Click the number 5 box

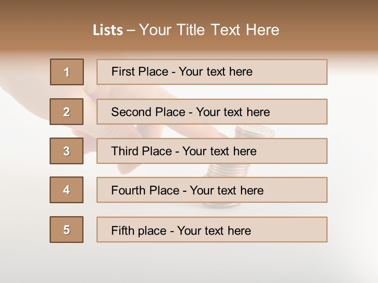[67, 230]
